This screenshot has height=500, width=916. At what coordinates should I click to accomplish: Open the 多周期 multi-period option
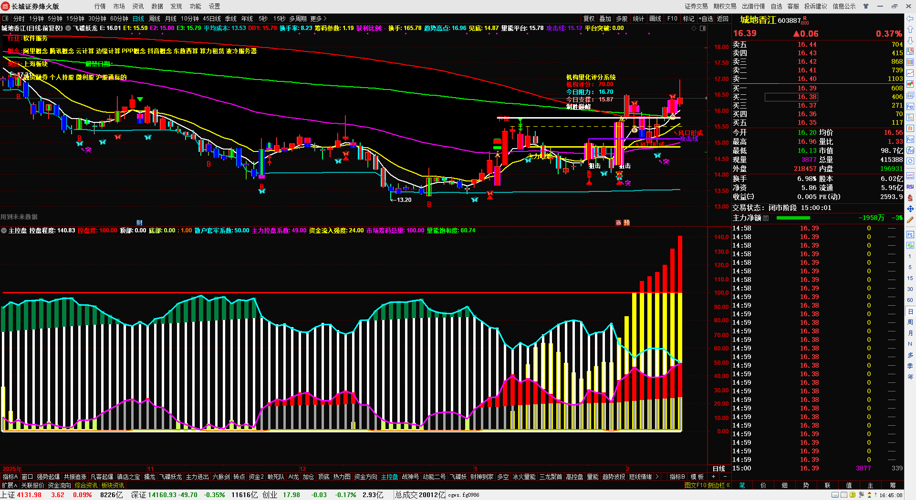click(x=298, y=19)
